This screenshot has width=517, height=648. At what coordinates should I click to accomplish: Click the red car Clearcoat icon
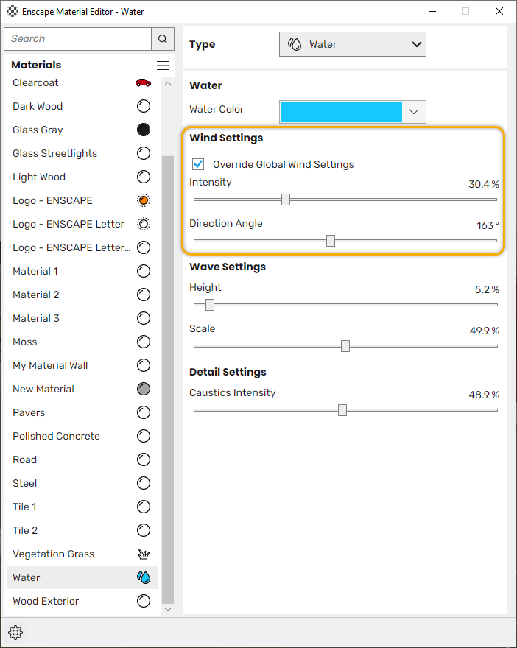[x=144, y=82]
